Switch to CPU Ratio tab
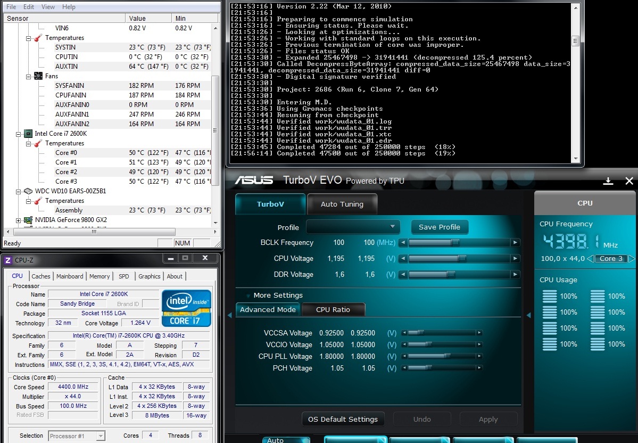The image size is (638, 443). 333,309
